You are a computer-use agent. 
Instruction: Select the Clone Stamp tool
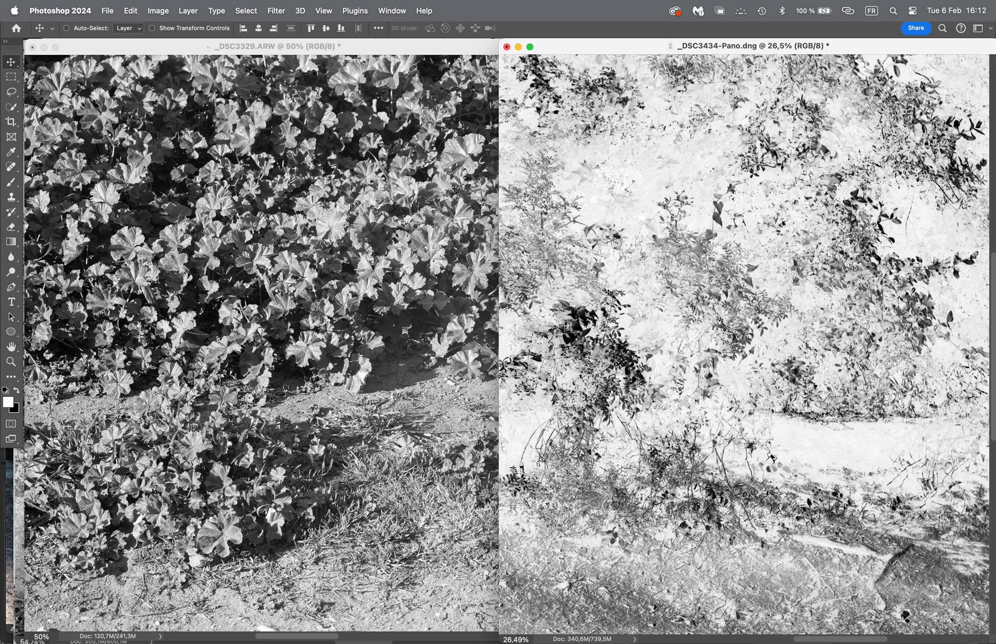pyautogui.click(x=11, y=197)
